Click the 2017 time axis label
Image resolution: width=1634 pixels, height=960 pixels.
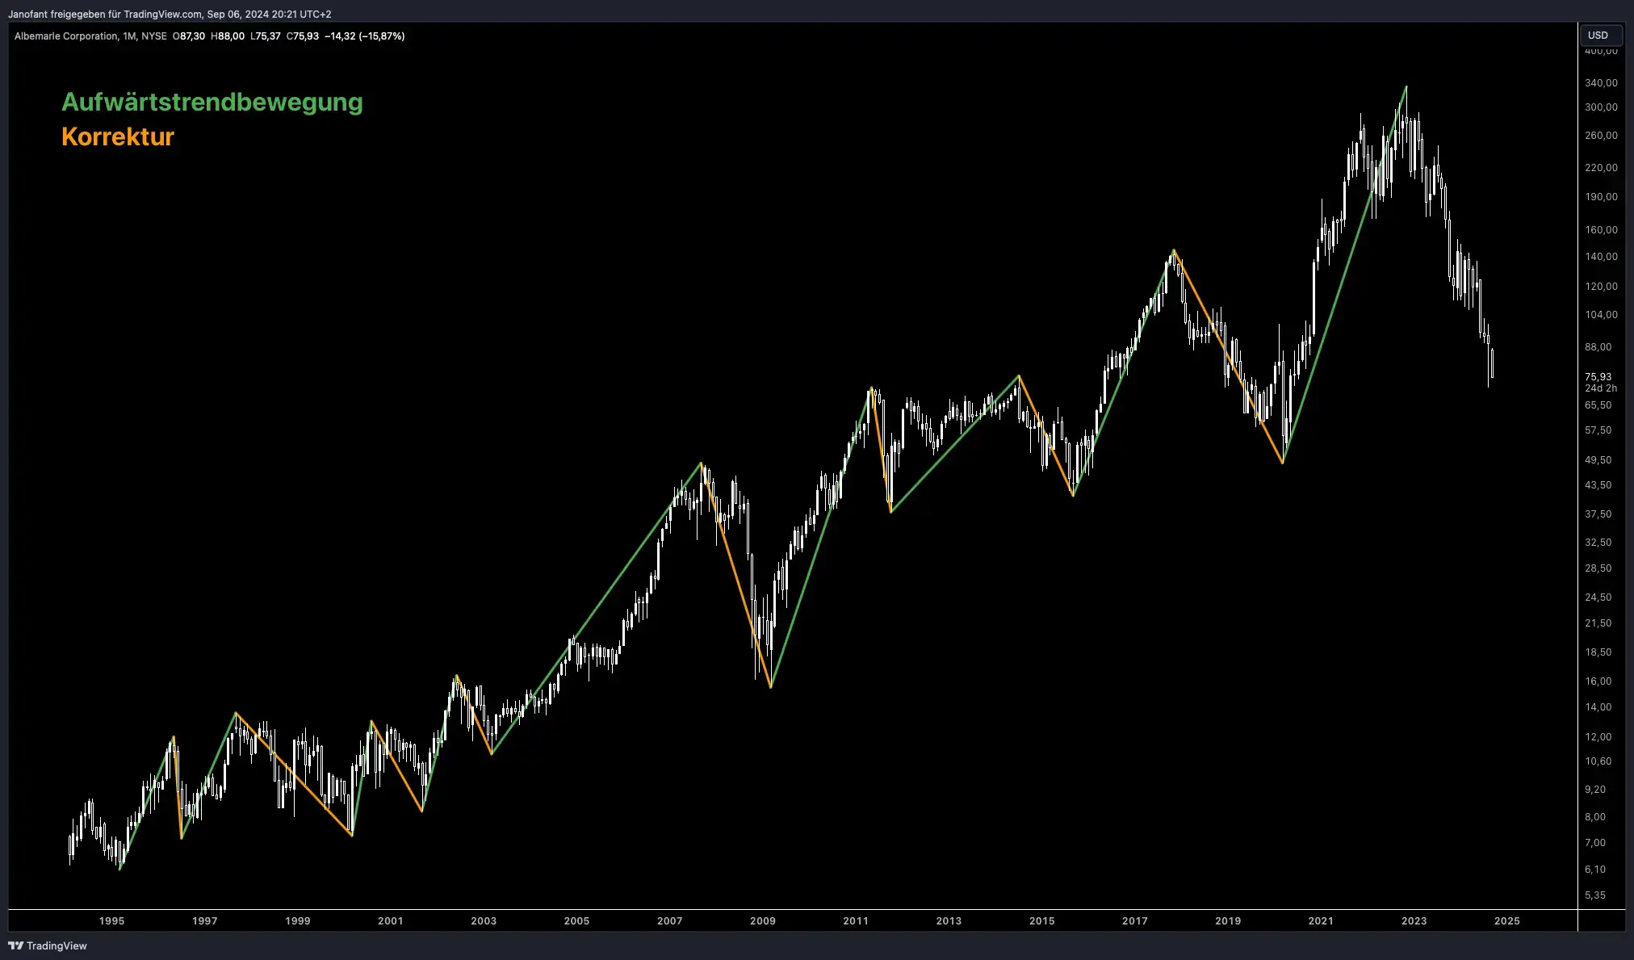1135,921
